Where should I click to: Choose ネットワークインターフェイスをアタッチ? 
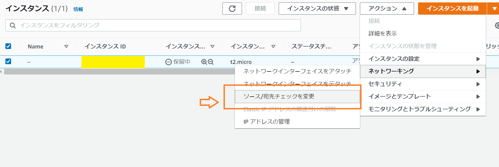[x=297, y=71]
